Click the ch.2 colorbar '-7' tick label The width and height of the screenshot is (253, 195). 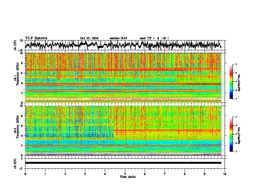pyautogui.click(x=235, y=151)
